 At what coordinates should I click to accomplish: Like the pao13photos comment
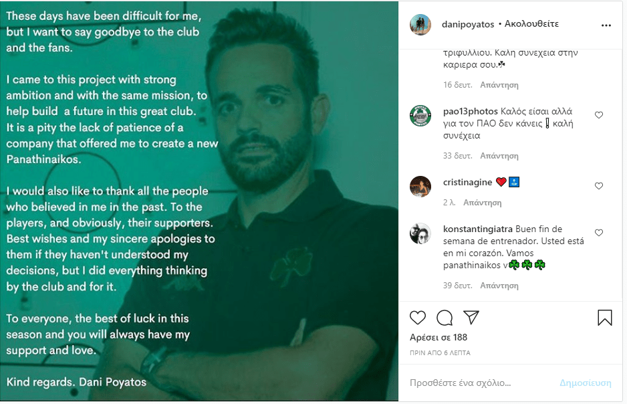point(599,115)
